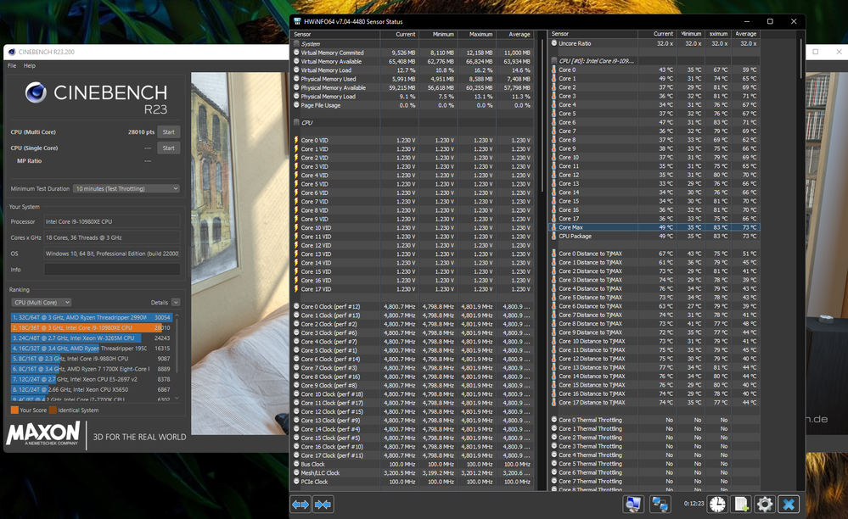Screen dimensions: 848x519
Task: Open the File menu in Cinebench
Action: pos(12,65)
